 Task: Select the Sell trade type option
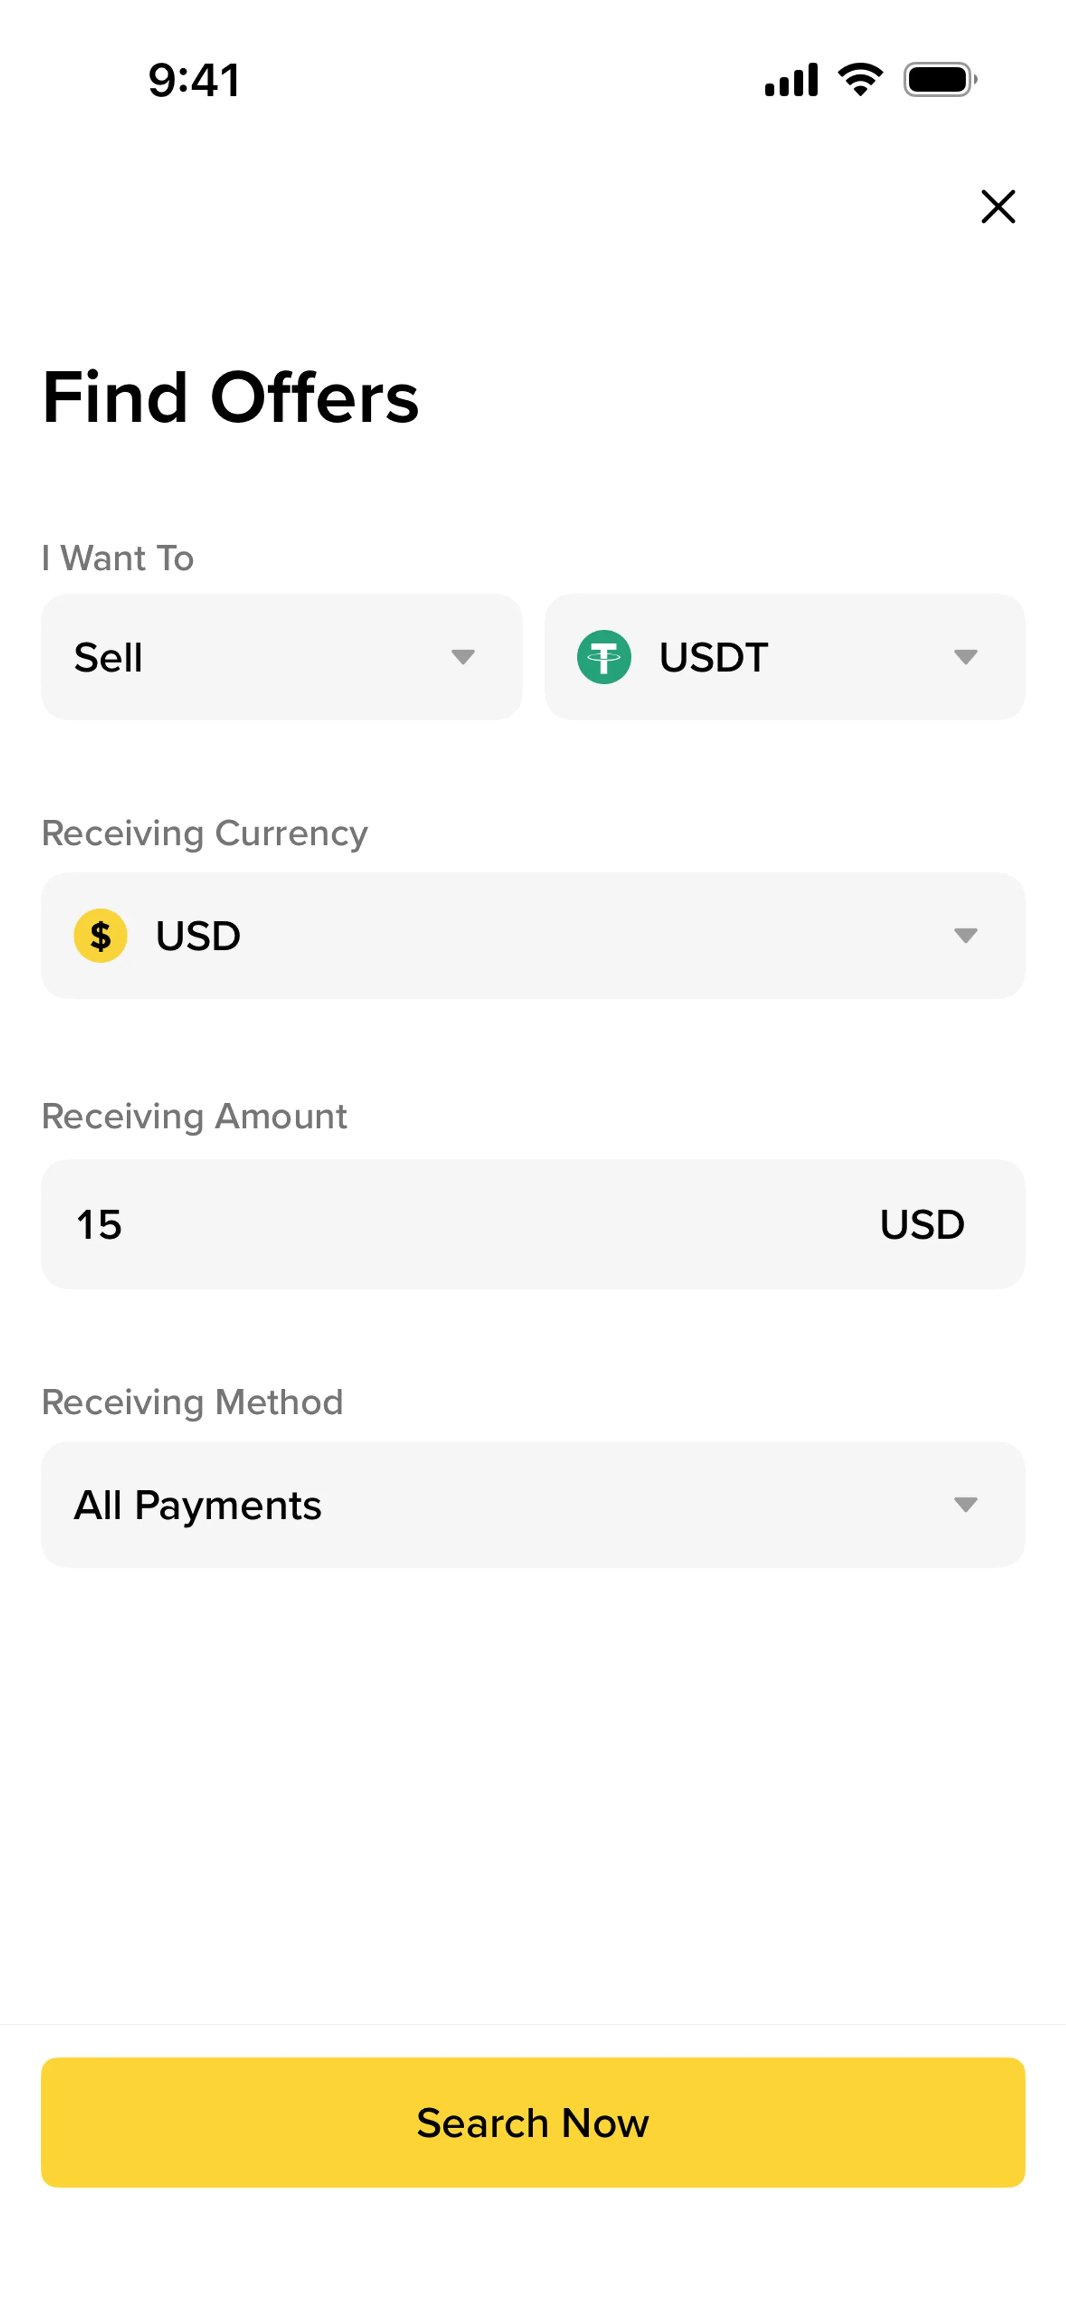coord(109,658)
